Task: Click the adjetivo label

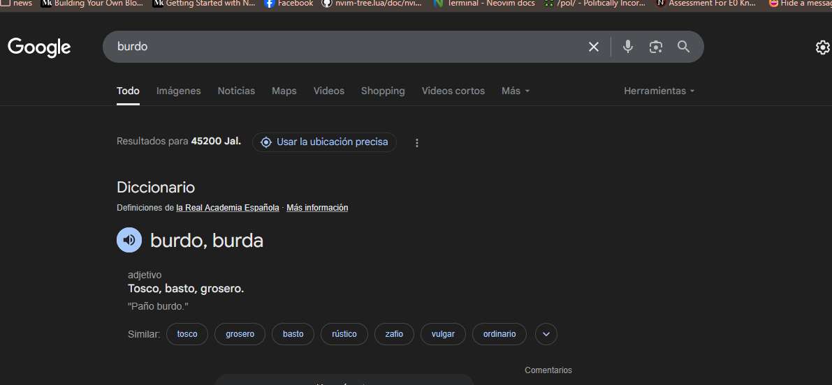Action: click(145, 275)
